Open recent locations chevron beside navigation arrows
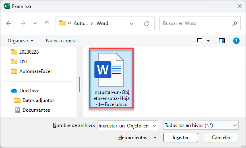 [35, 23]
